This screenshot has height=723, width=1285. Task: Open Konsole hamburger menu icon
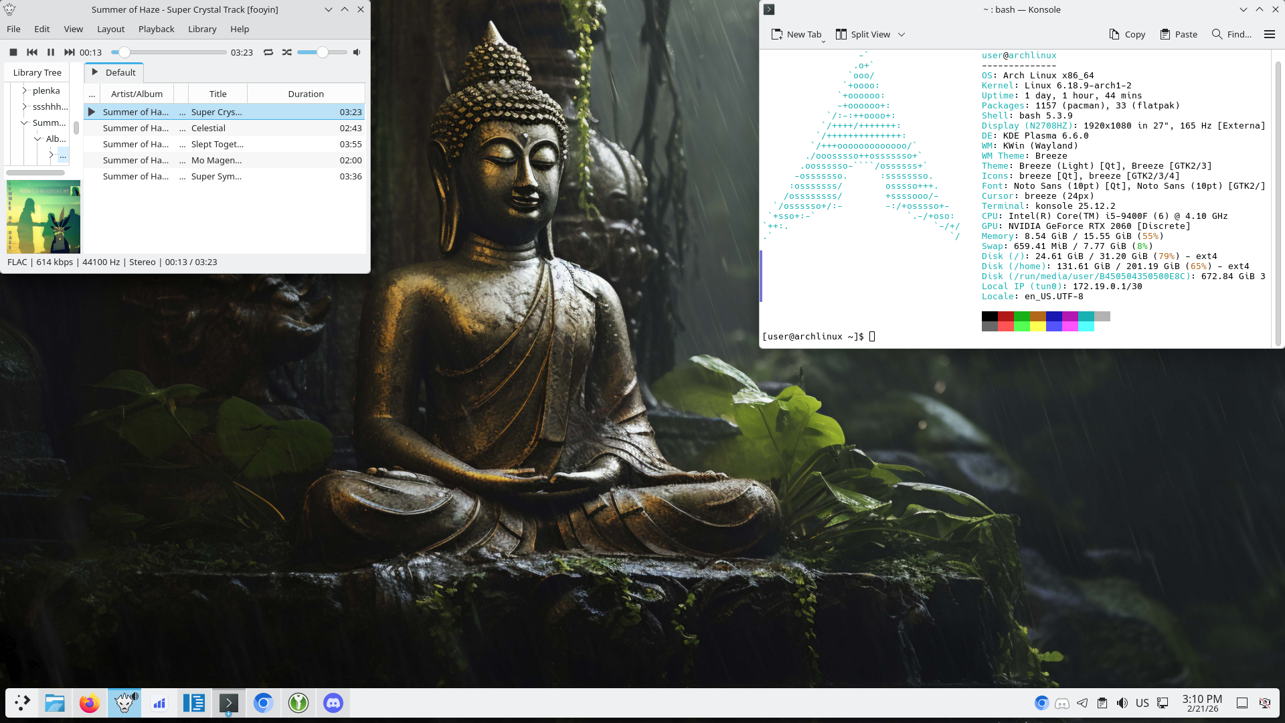[x=1269, y=34]
